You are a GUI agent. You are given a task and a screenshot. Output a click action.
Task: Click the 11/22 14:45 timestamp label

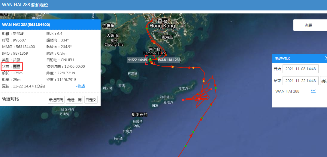click(x=138, y=60)
